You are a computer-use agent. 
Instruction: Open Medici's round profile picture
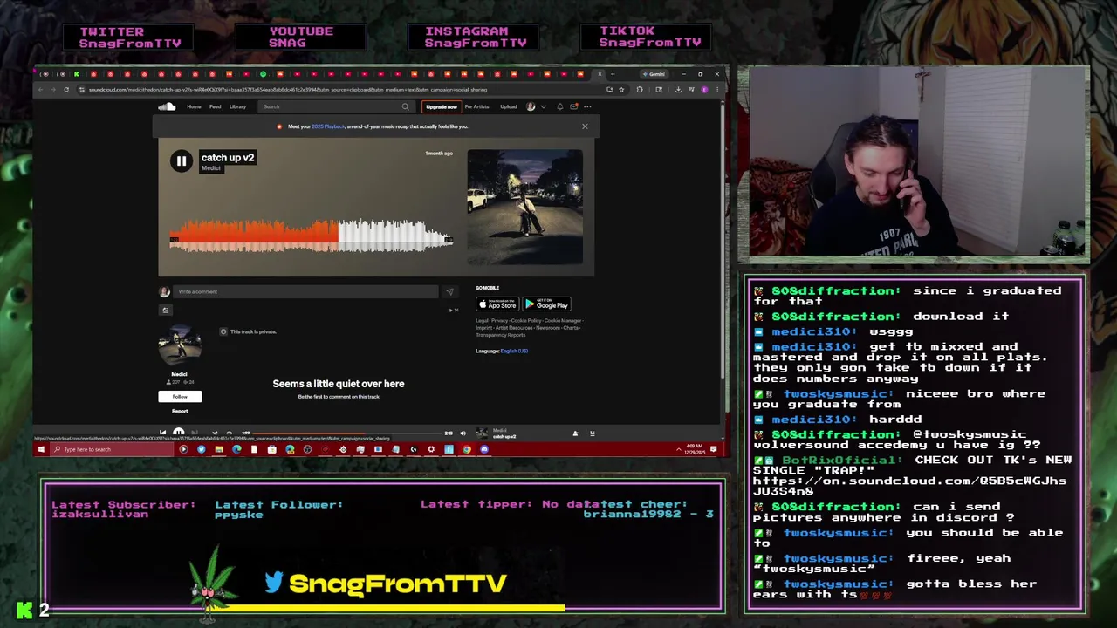click(x=180, y=345)
